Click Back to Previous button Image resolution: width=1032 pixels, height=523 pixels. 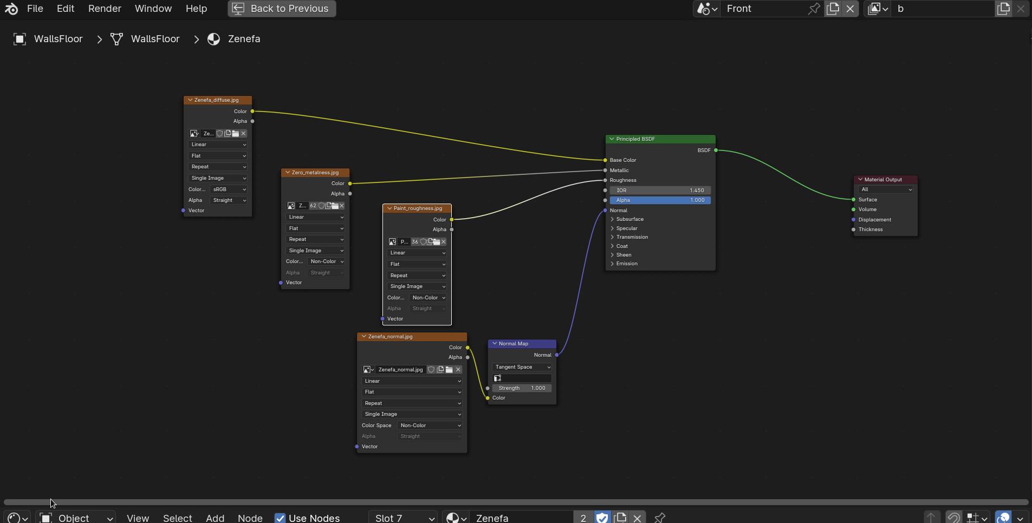click(282, 9)
